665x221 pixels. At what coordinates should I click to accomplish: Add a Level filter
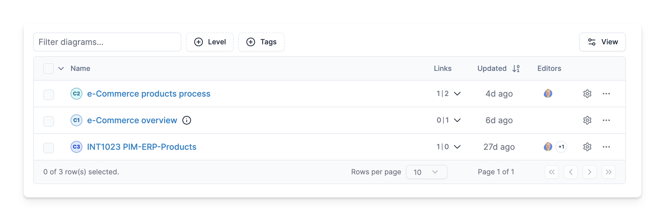click(x=210, y=42)
